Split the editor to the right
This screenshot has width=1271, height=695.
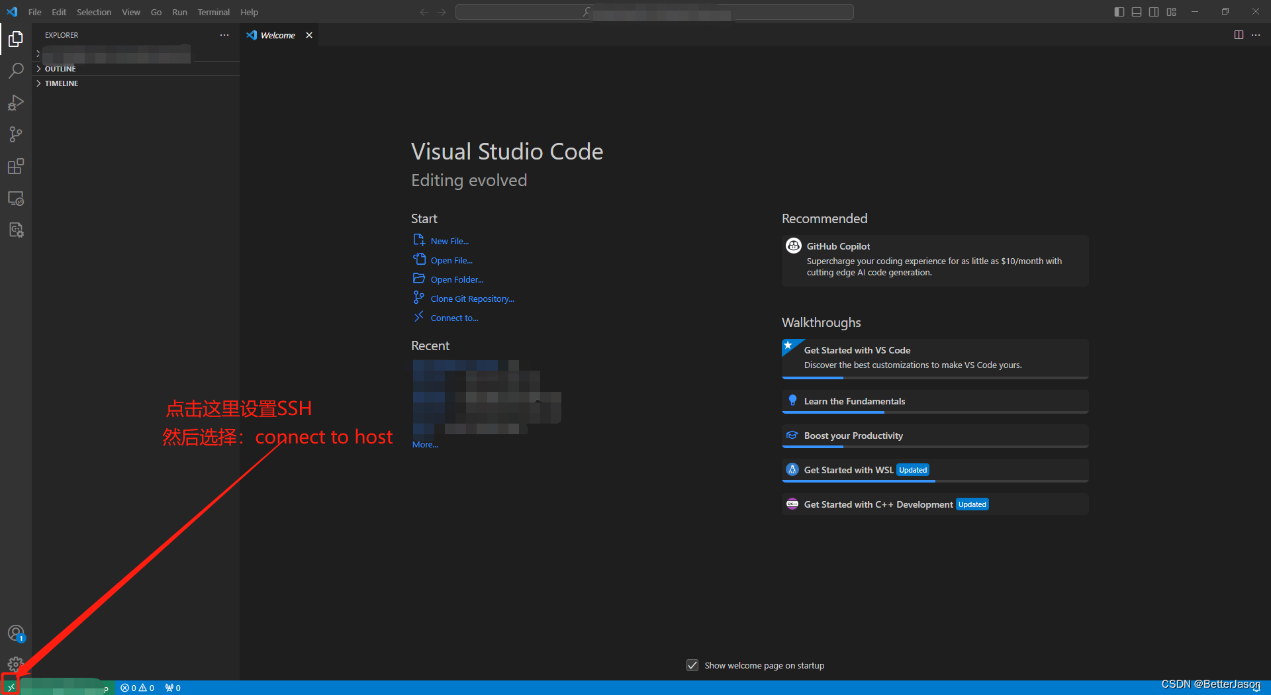coord(1239,35)
